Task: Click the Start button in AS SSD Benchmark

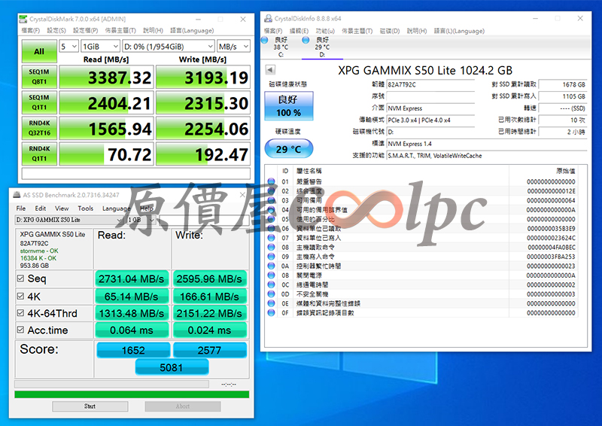Action: click(90, 406)
